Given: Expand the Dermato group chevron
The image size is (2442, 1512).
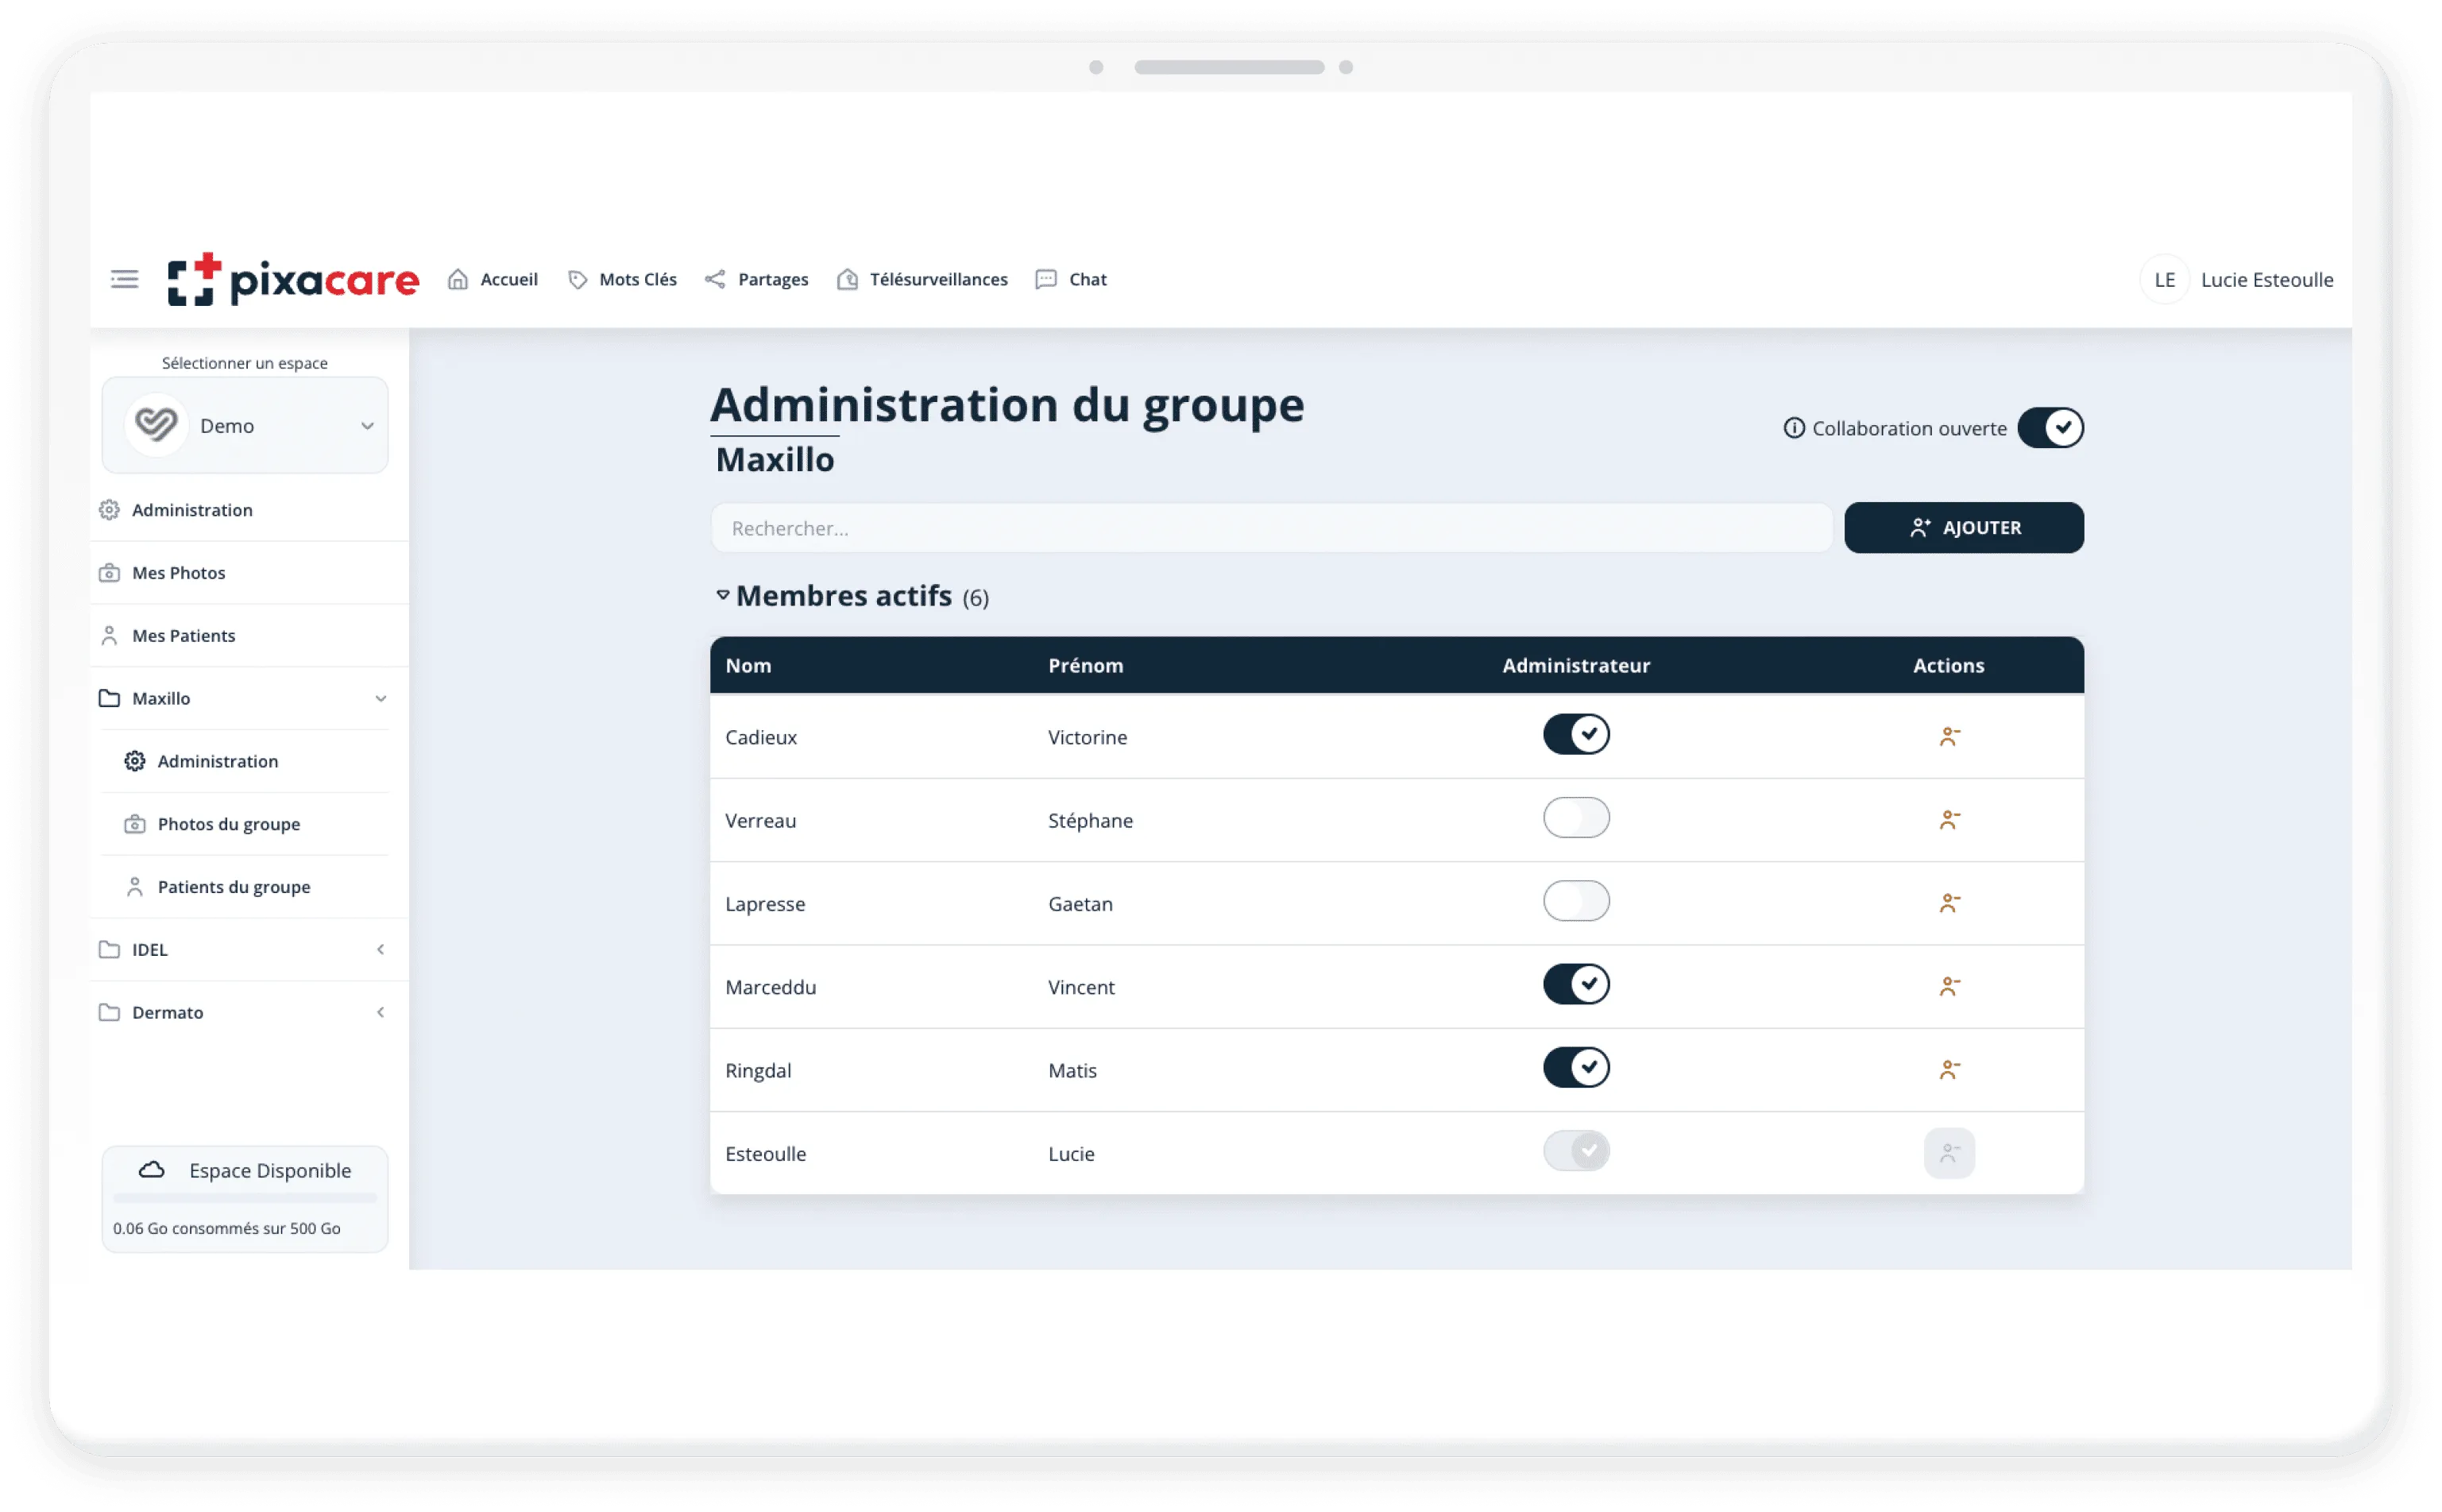Looking at the screenshot, I should point(381,1012).
